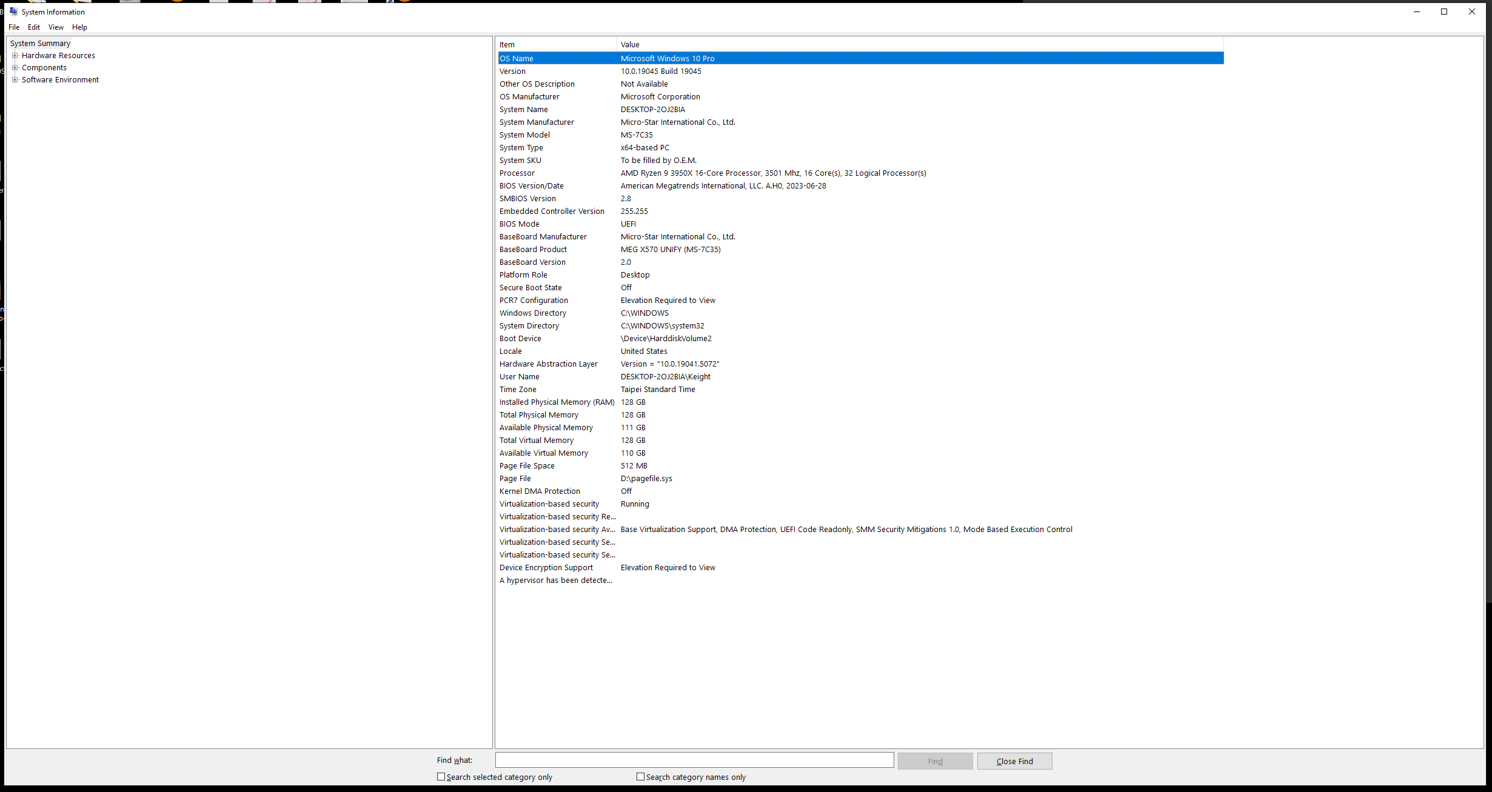1492x792 pixels.
Task: Select the OS Name row
Action: (x=860, y=59)
